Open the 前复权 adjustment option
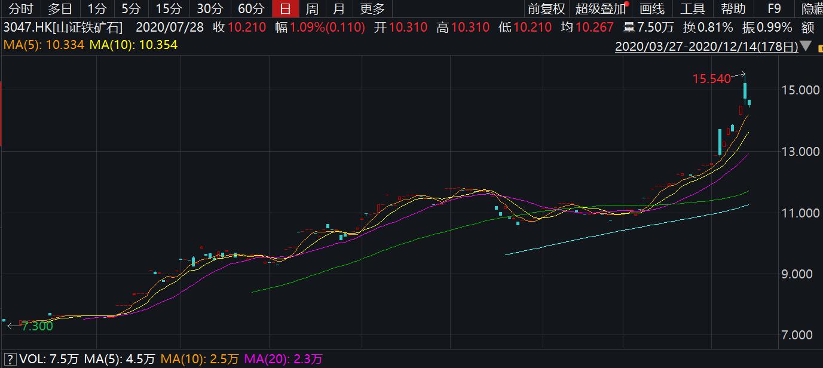 (546, 8)
